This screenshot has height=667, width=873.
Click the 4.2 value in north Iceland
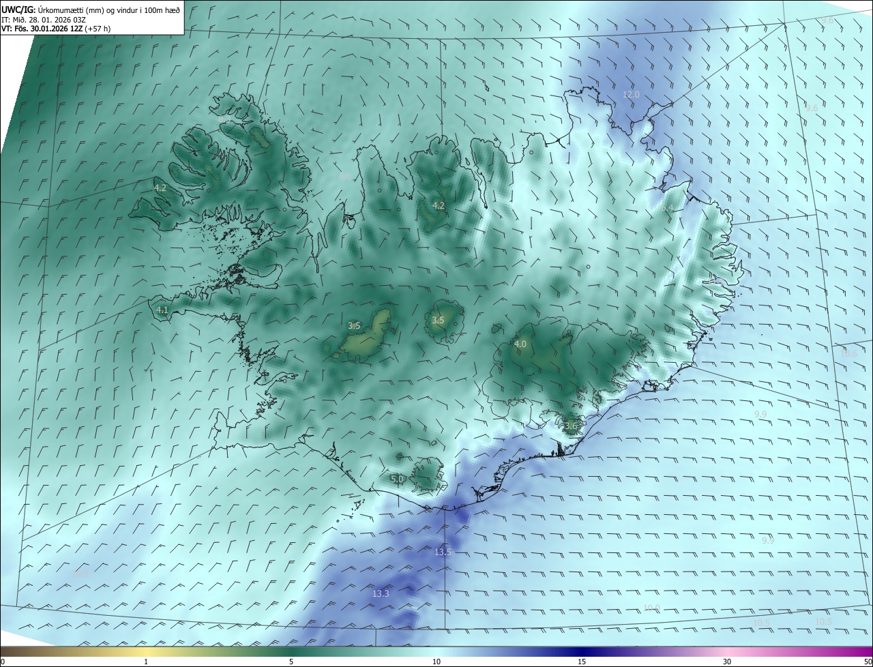[x=439, y=205]
